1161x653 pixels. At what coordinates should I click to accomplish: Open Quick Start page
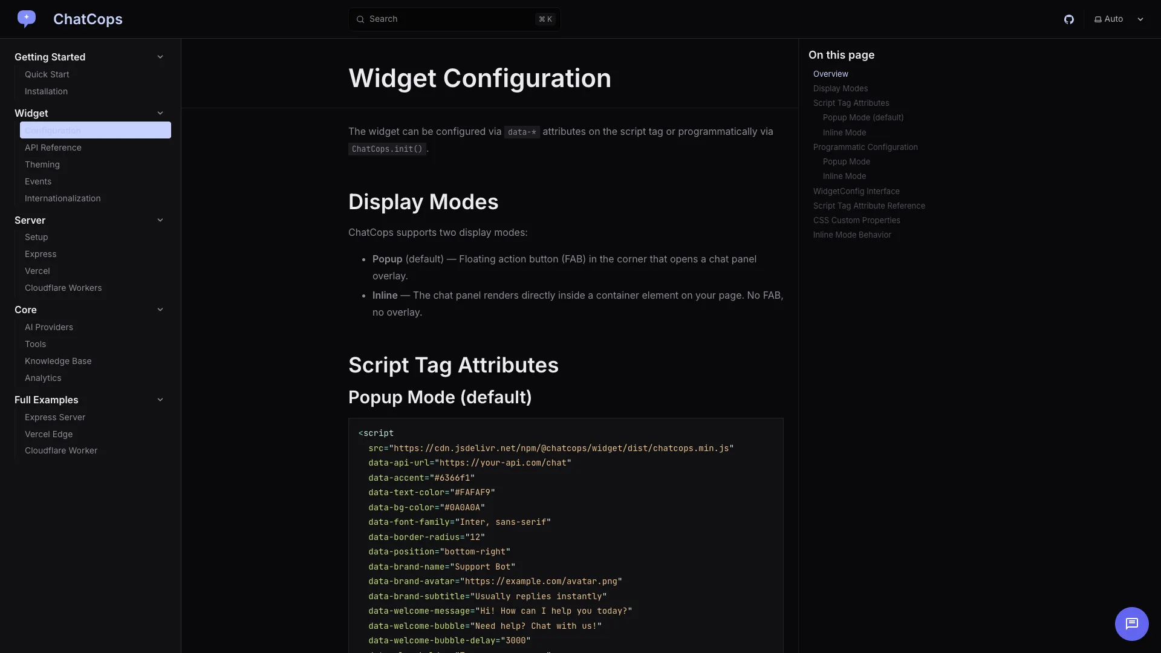tap(47, 74)
